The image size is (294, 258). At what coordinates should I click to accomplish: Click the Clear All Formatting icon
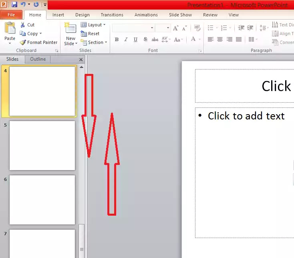click(x=197, y=28)
